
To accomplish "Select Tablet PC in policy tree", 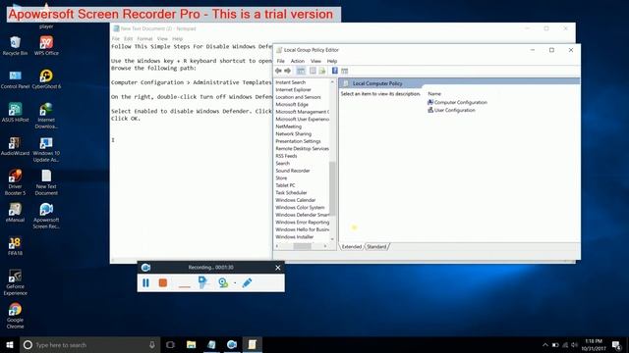I will pyautogui.click(x=285, y=185).
